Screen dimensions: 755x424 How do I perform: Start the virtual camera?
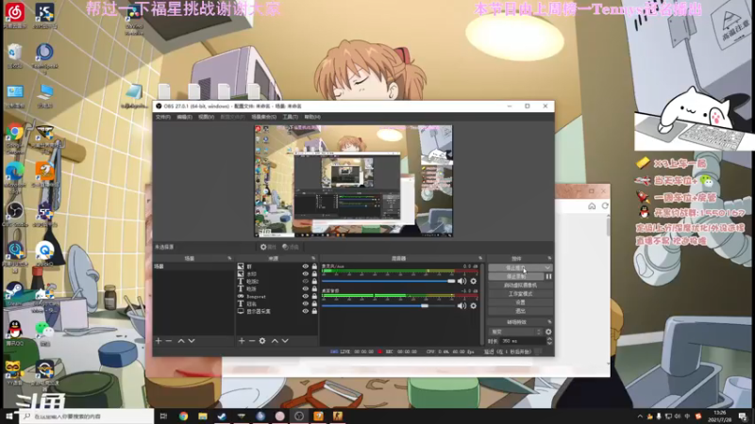tap(520, 285)
